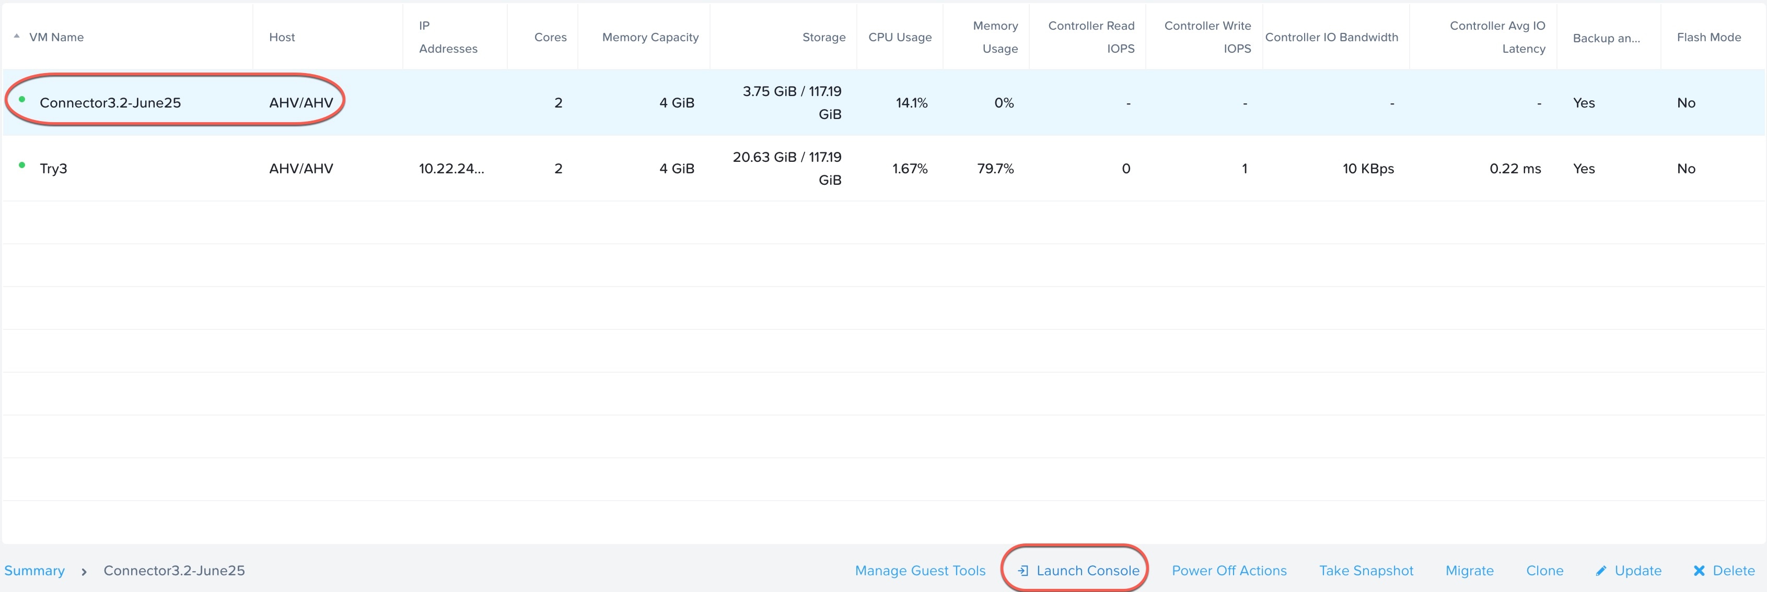Click the Flash Mode column header
This screenshot has height=592, width=1767.
1708,37
